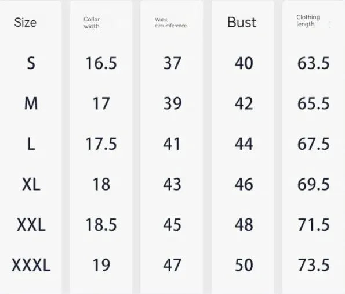The image size is (345, 294).
Task: Select the XXXL size row label
Action: [x=31, y=265]
